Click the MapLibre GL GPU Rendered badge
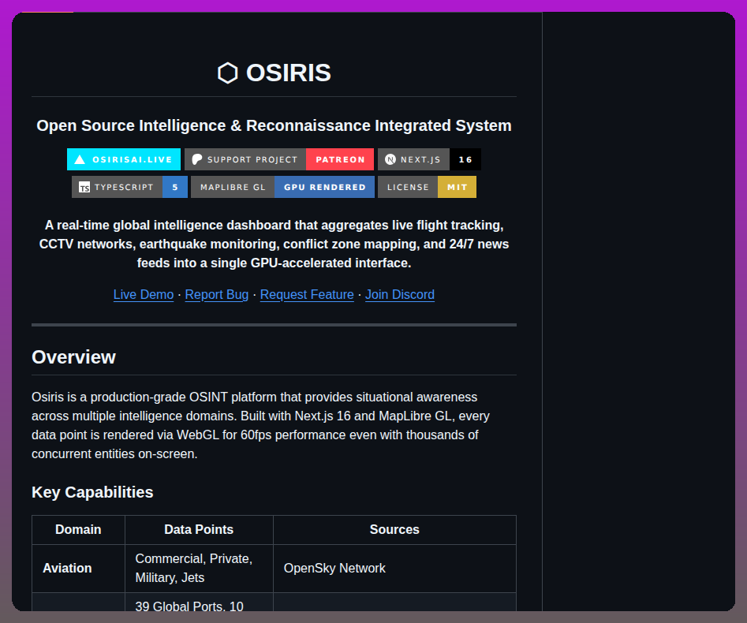This screenshot has width=747, height=623. pos(282,187)
